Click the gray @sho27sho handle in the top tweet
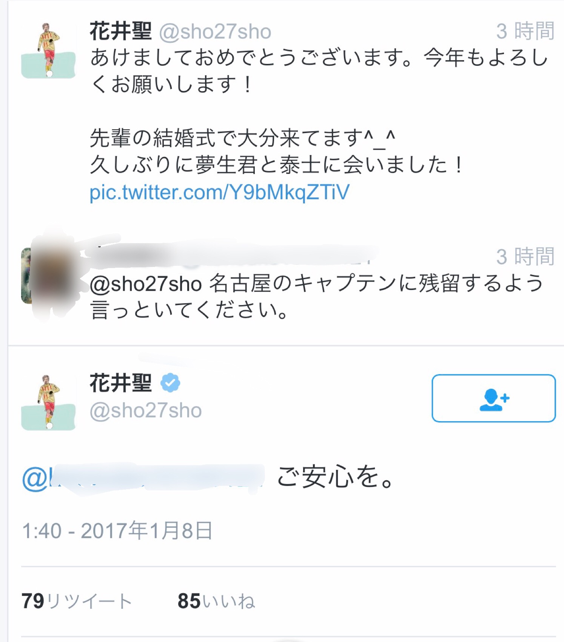This screenshot has width=564, height=642. click(x=215, y=32)
